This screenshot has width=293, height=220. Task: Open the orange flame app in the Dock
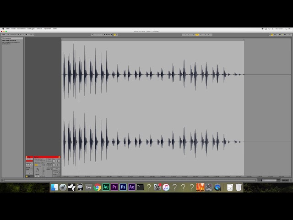[200, 187]
